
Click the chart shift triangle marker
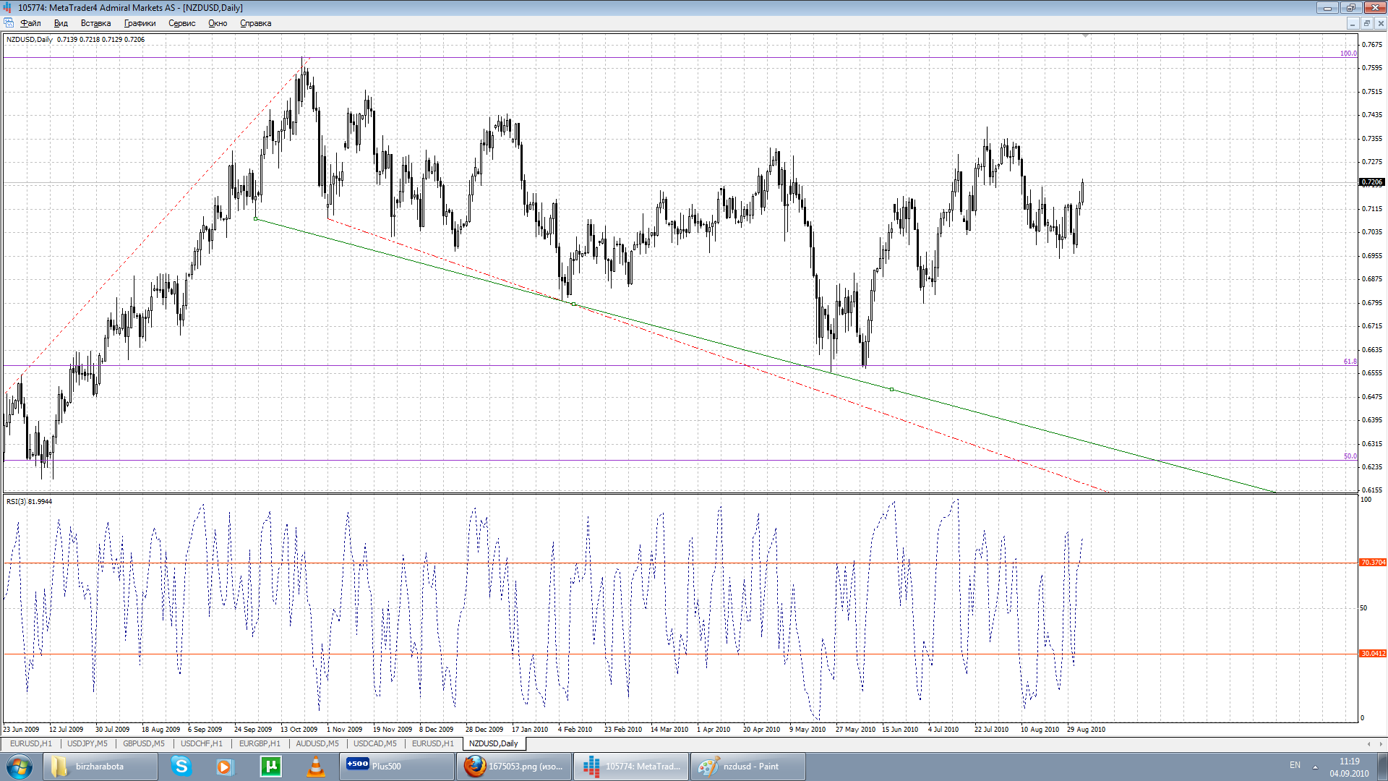pyautogui.click(x=1085, y=35)
